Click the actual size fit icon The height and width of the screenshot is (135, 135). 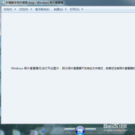[x=57, y=131]
